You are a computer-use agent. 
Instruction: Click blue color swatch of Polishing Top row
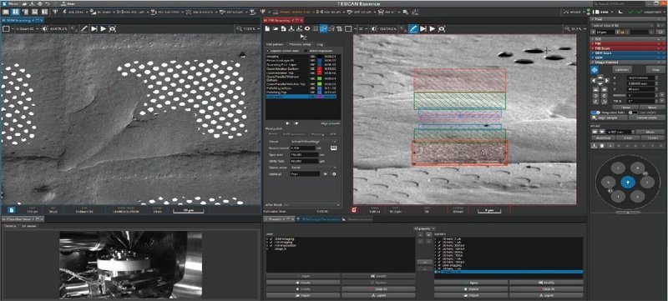[x=320, y=93]
